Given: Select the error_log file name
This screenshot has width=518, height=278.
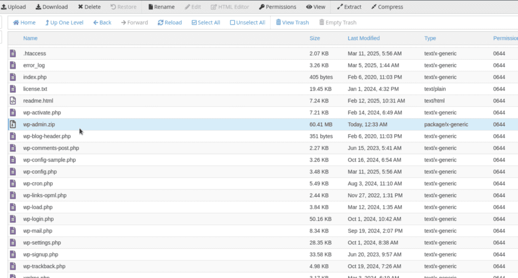Looking at the screenshot, I should coord(34,65).
